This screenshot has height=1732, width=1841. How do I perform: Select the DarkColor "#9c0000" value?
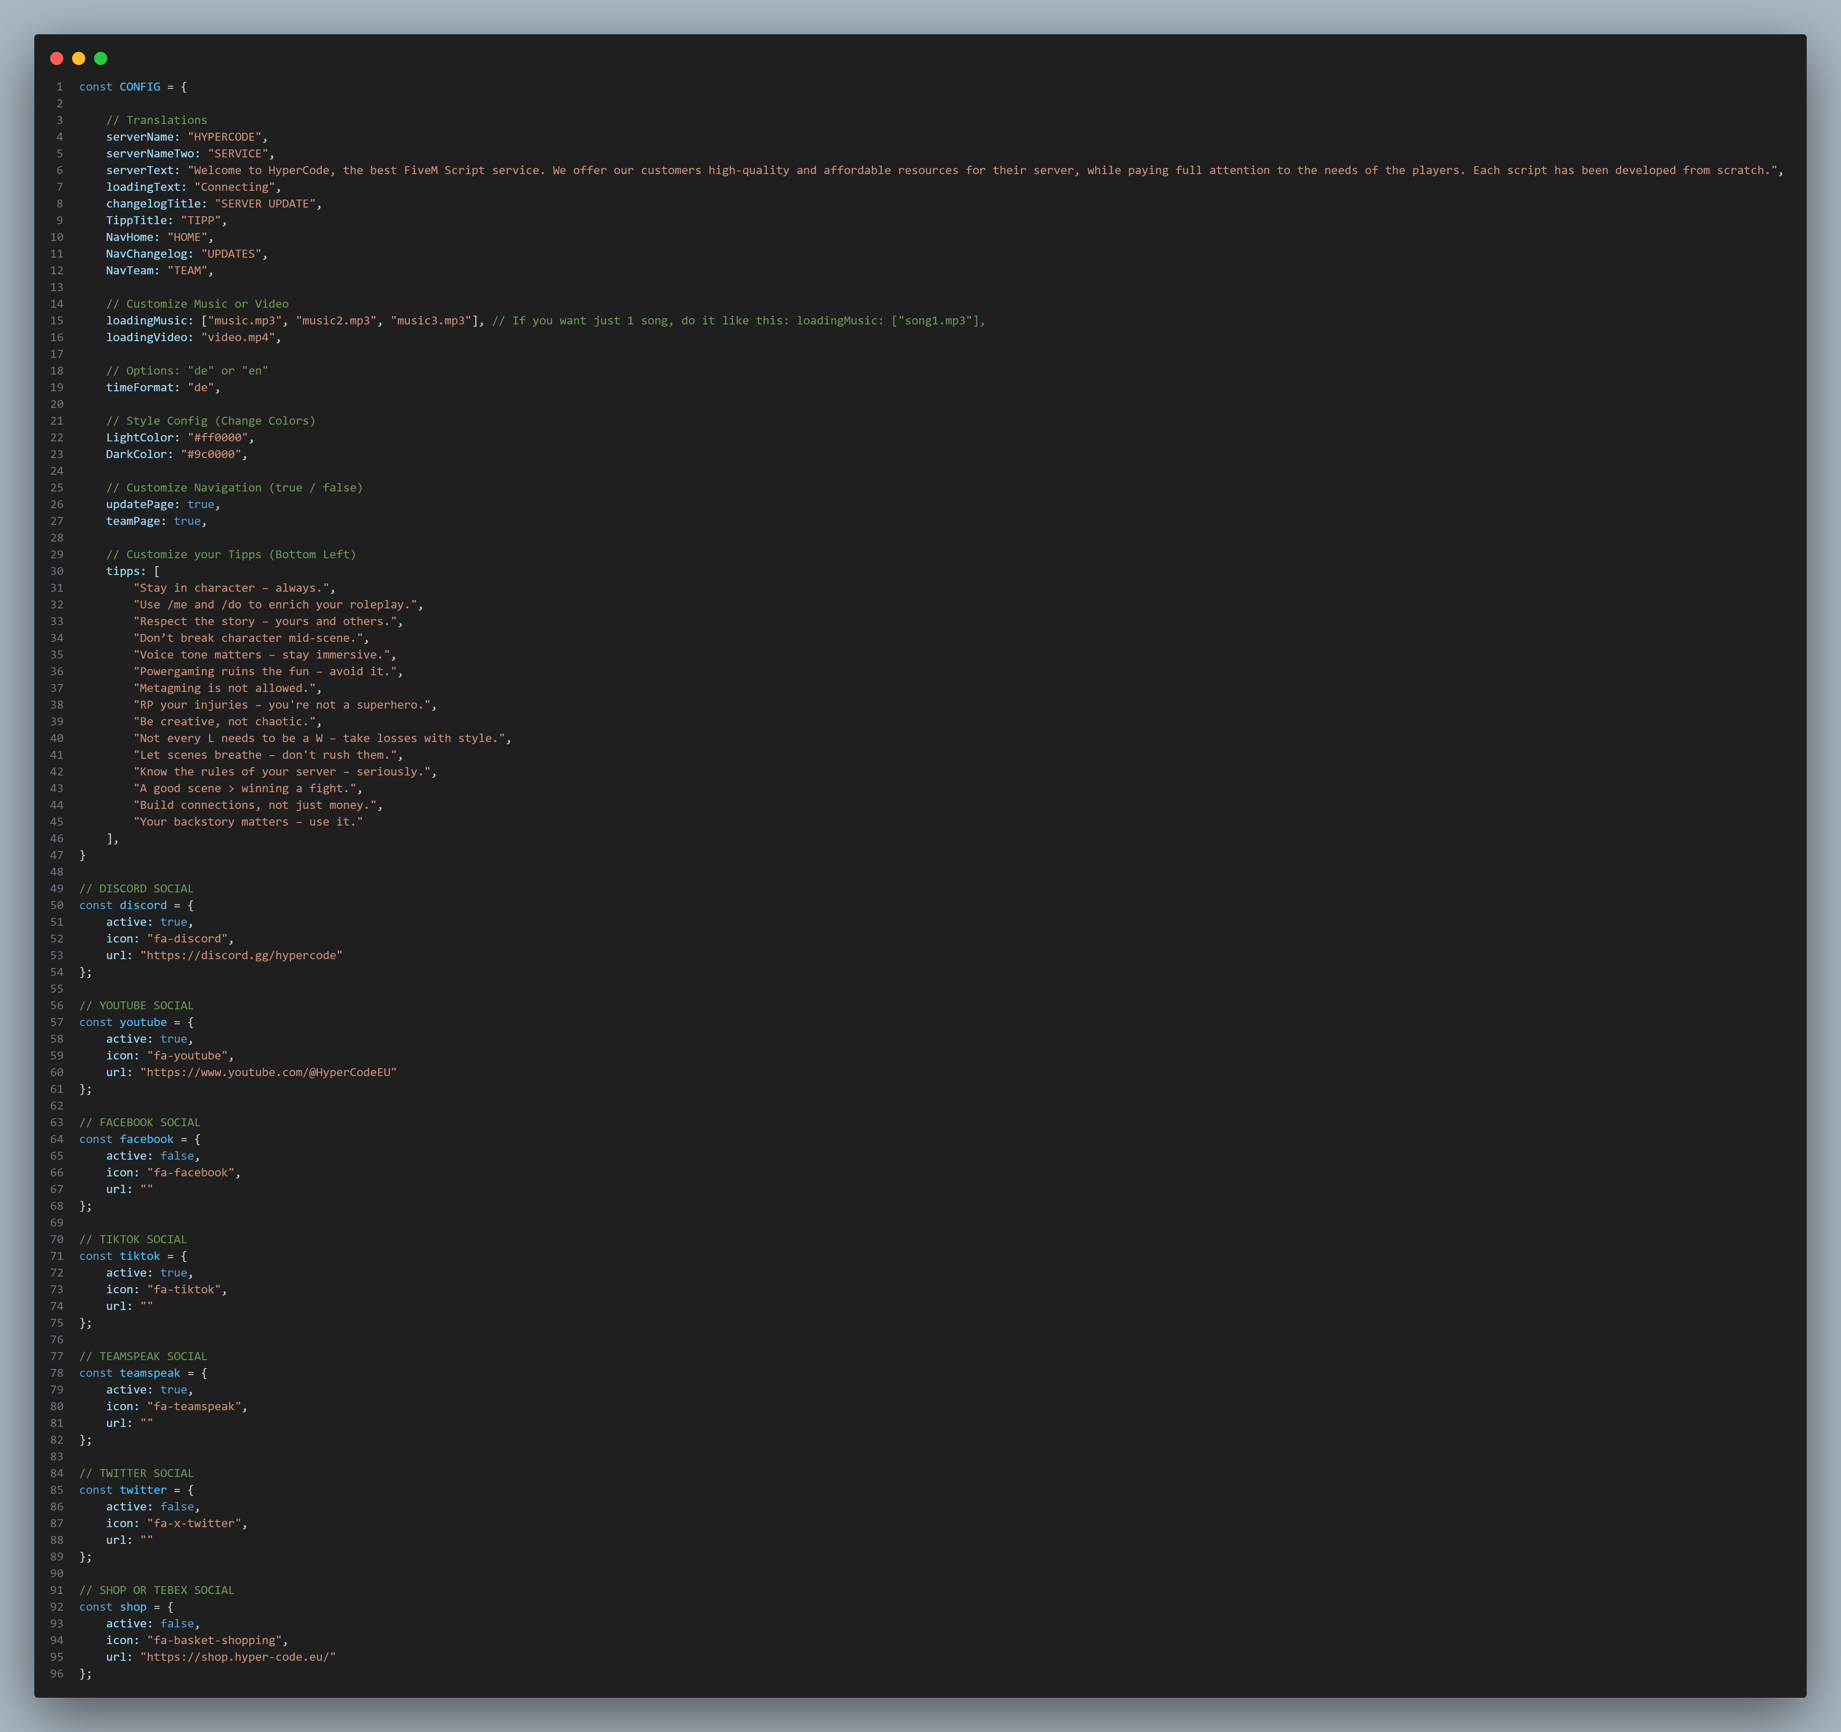click(x=210, y=454)
